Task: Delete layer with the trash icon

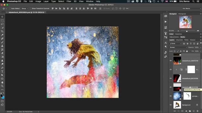Action: click(198, 111)
